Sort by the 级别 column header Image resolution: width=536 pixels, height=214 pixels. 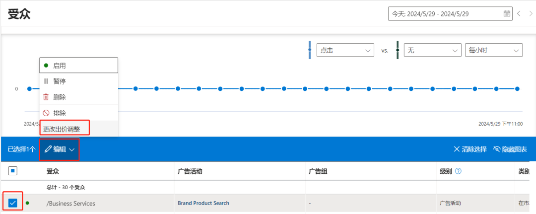446,171
